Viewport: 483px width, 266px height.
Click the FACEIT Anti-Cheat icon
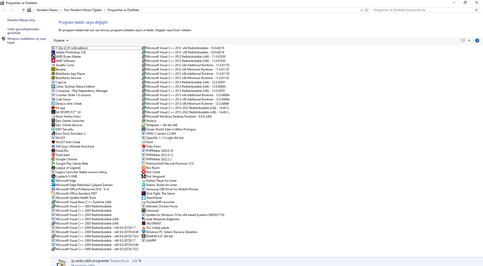pyautogui.click(x=53, y=142)
